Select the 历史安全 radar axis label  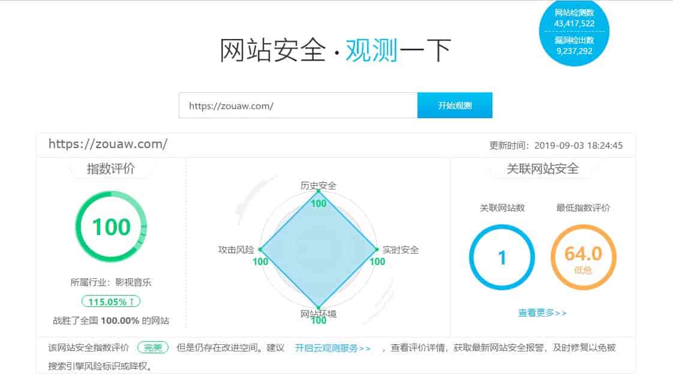pyautogui.click(x=318, y=185)
